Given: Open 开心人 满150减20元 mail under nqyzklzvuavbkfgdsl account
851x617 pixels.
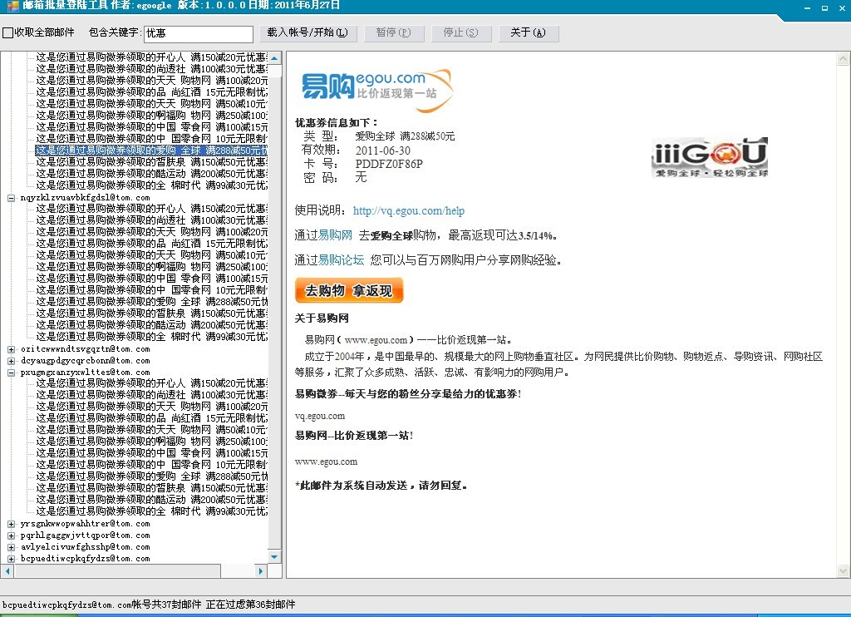Looking at the screenshot, I should [151, 209].
